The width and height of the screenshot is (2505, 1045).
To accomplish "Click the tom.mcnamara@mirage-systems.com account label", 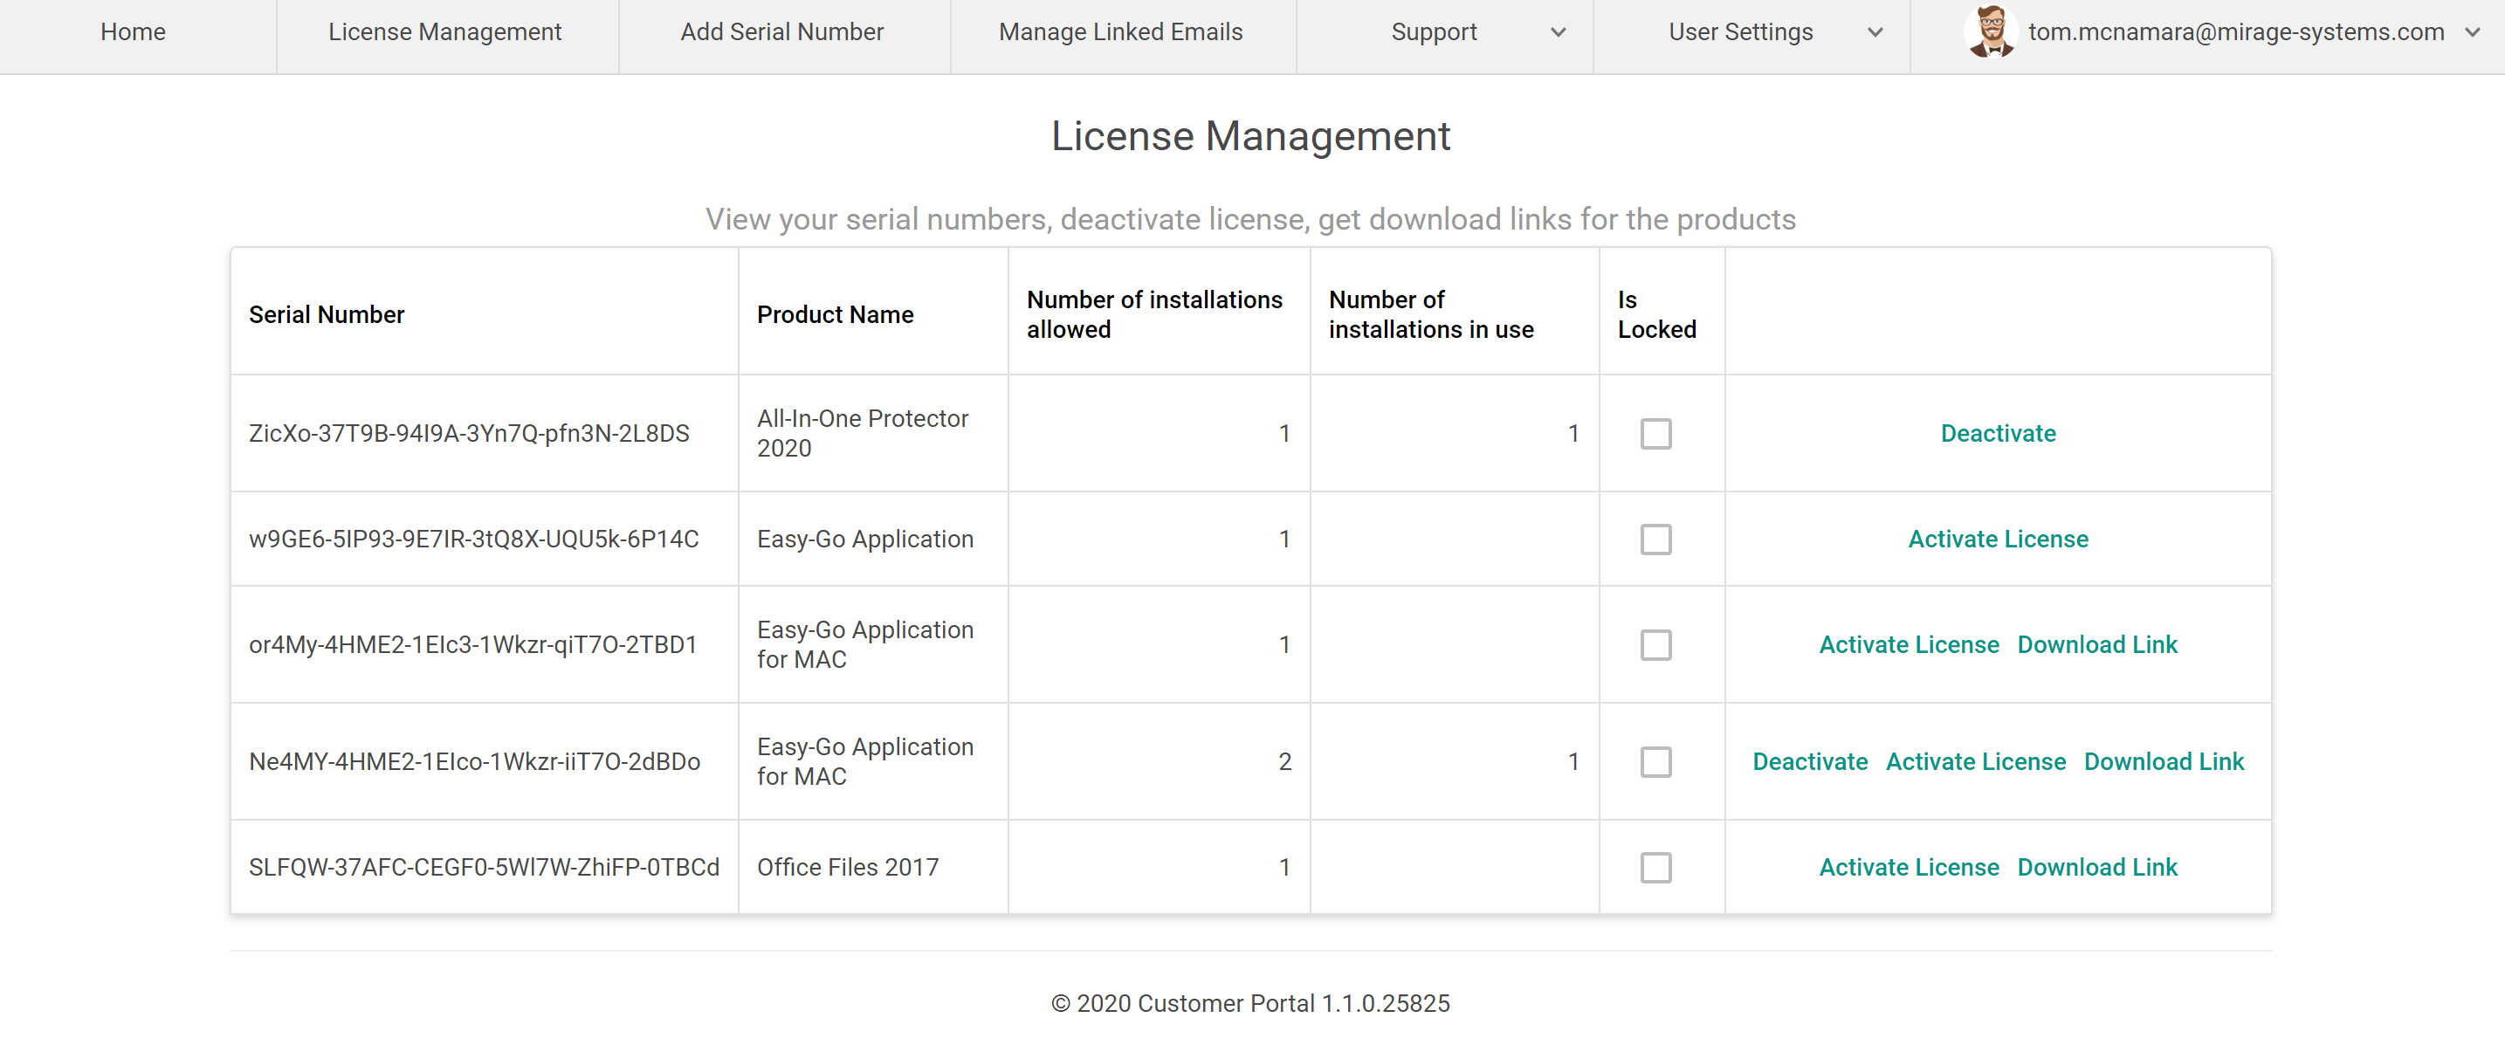I will pos(2235,32).
